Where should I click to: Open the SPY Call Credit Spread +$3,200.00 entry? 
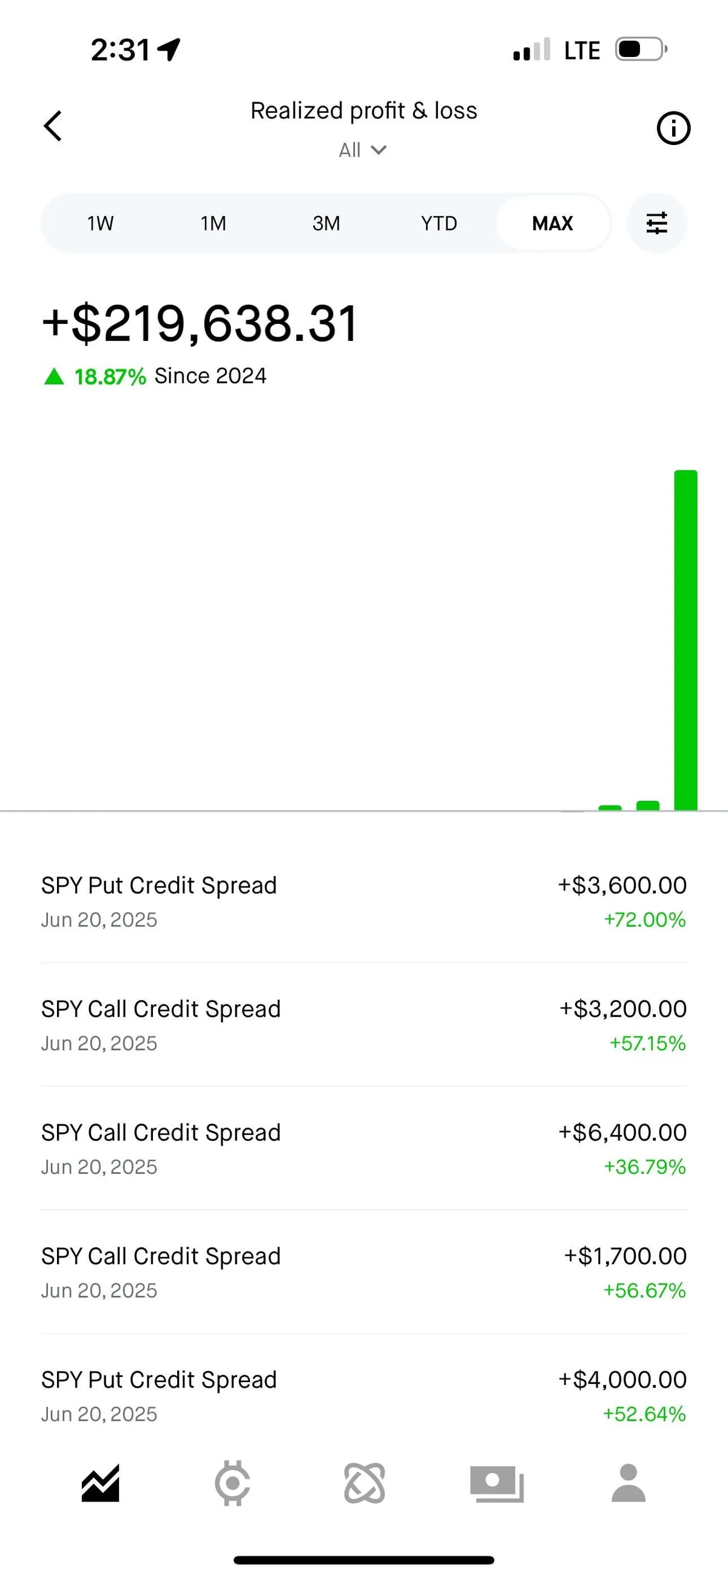[364, 1025]
